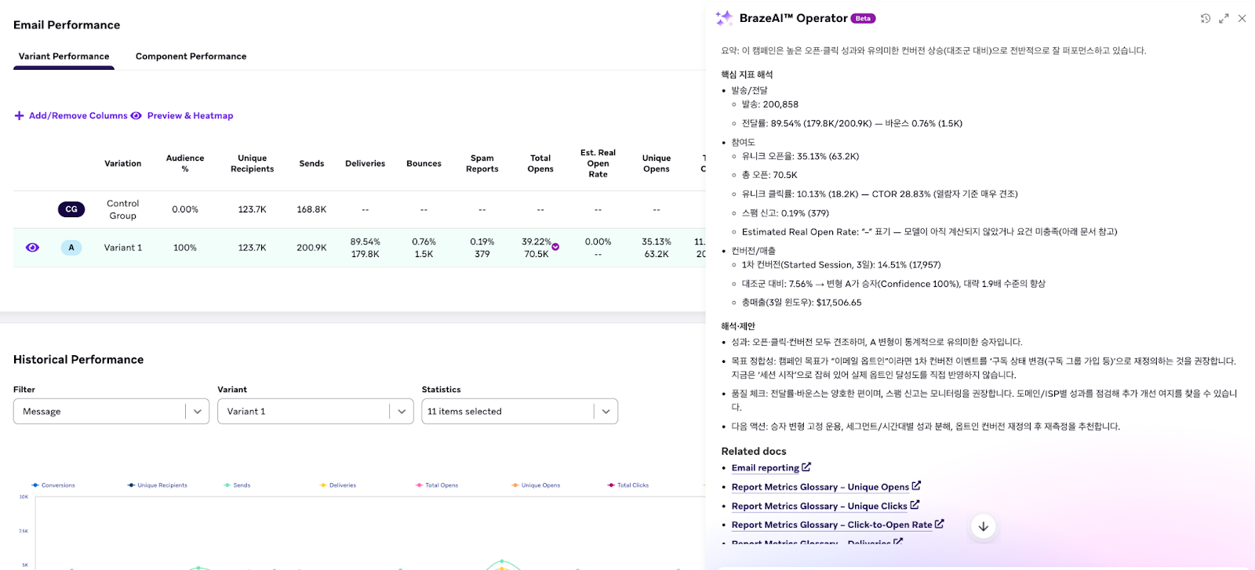This screenshot has height=570, width=1255.
Task: Click the scroll-down arrow button in Operator panel
Action: click(984, 526)
